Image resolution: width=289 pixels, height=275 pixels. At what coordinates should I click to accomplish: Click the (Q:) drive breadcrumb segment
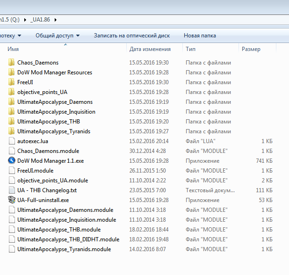point(10,20)
